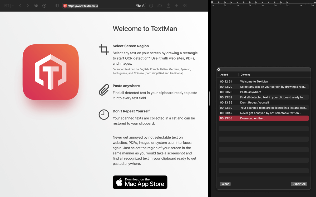Click the tab stop marker at ruler 12
Screen dimensions: 316x197
coord(287,2)
